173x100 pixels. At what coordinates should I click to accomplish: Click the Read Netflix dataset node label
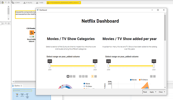coord(31,40)
